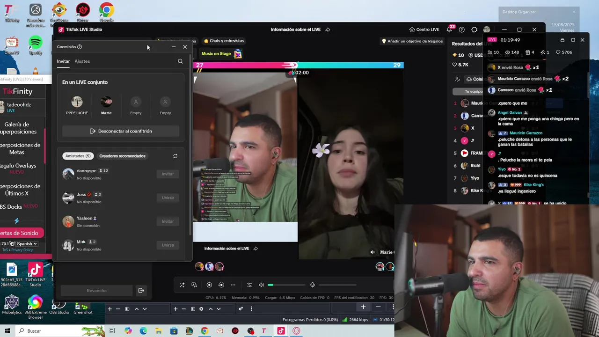Open the Coemisión help question-mark icon
599x337 pixels.
coord(80,47)
